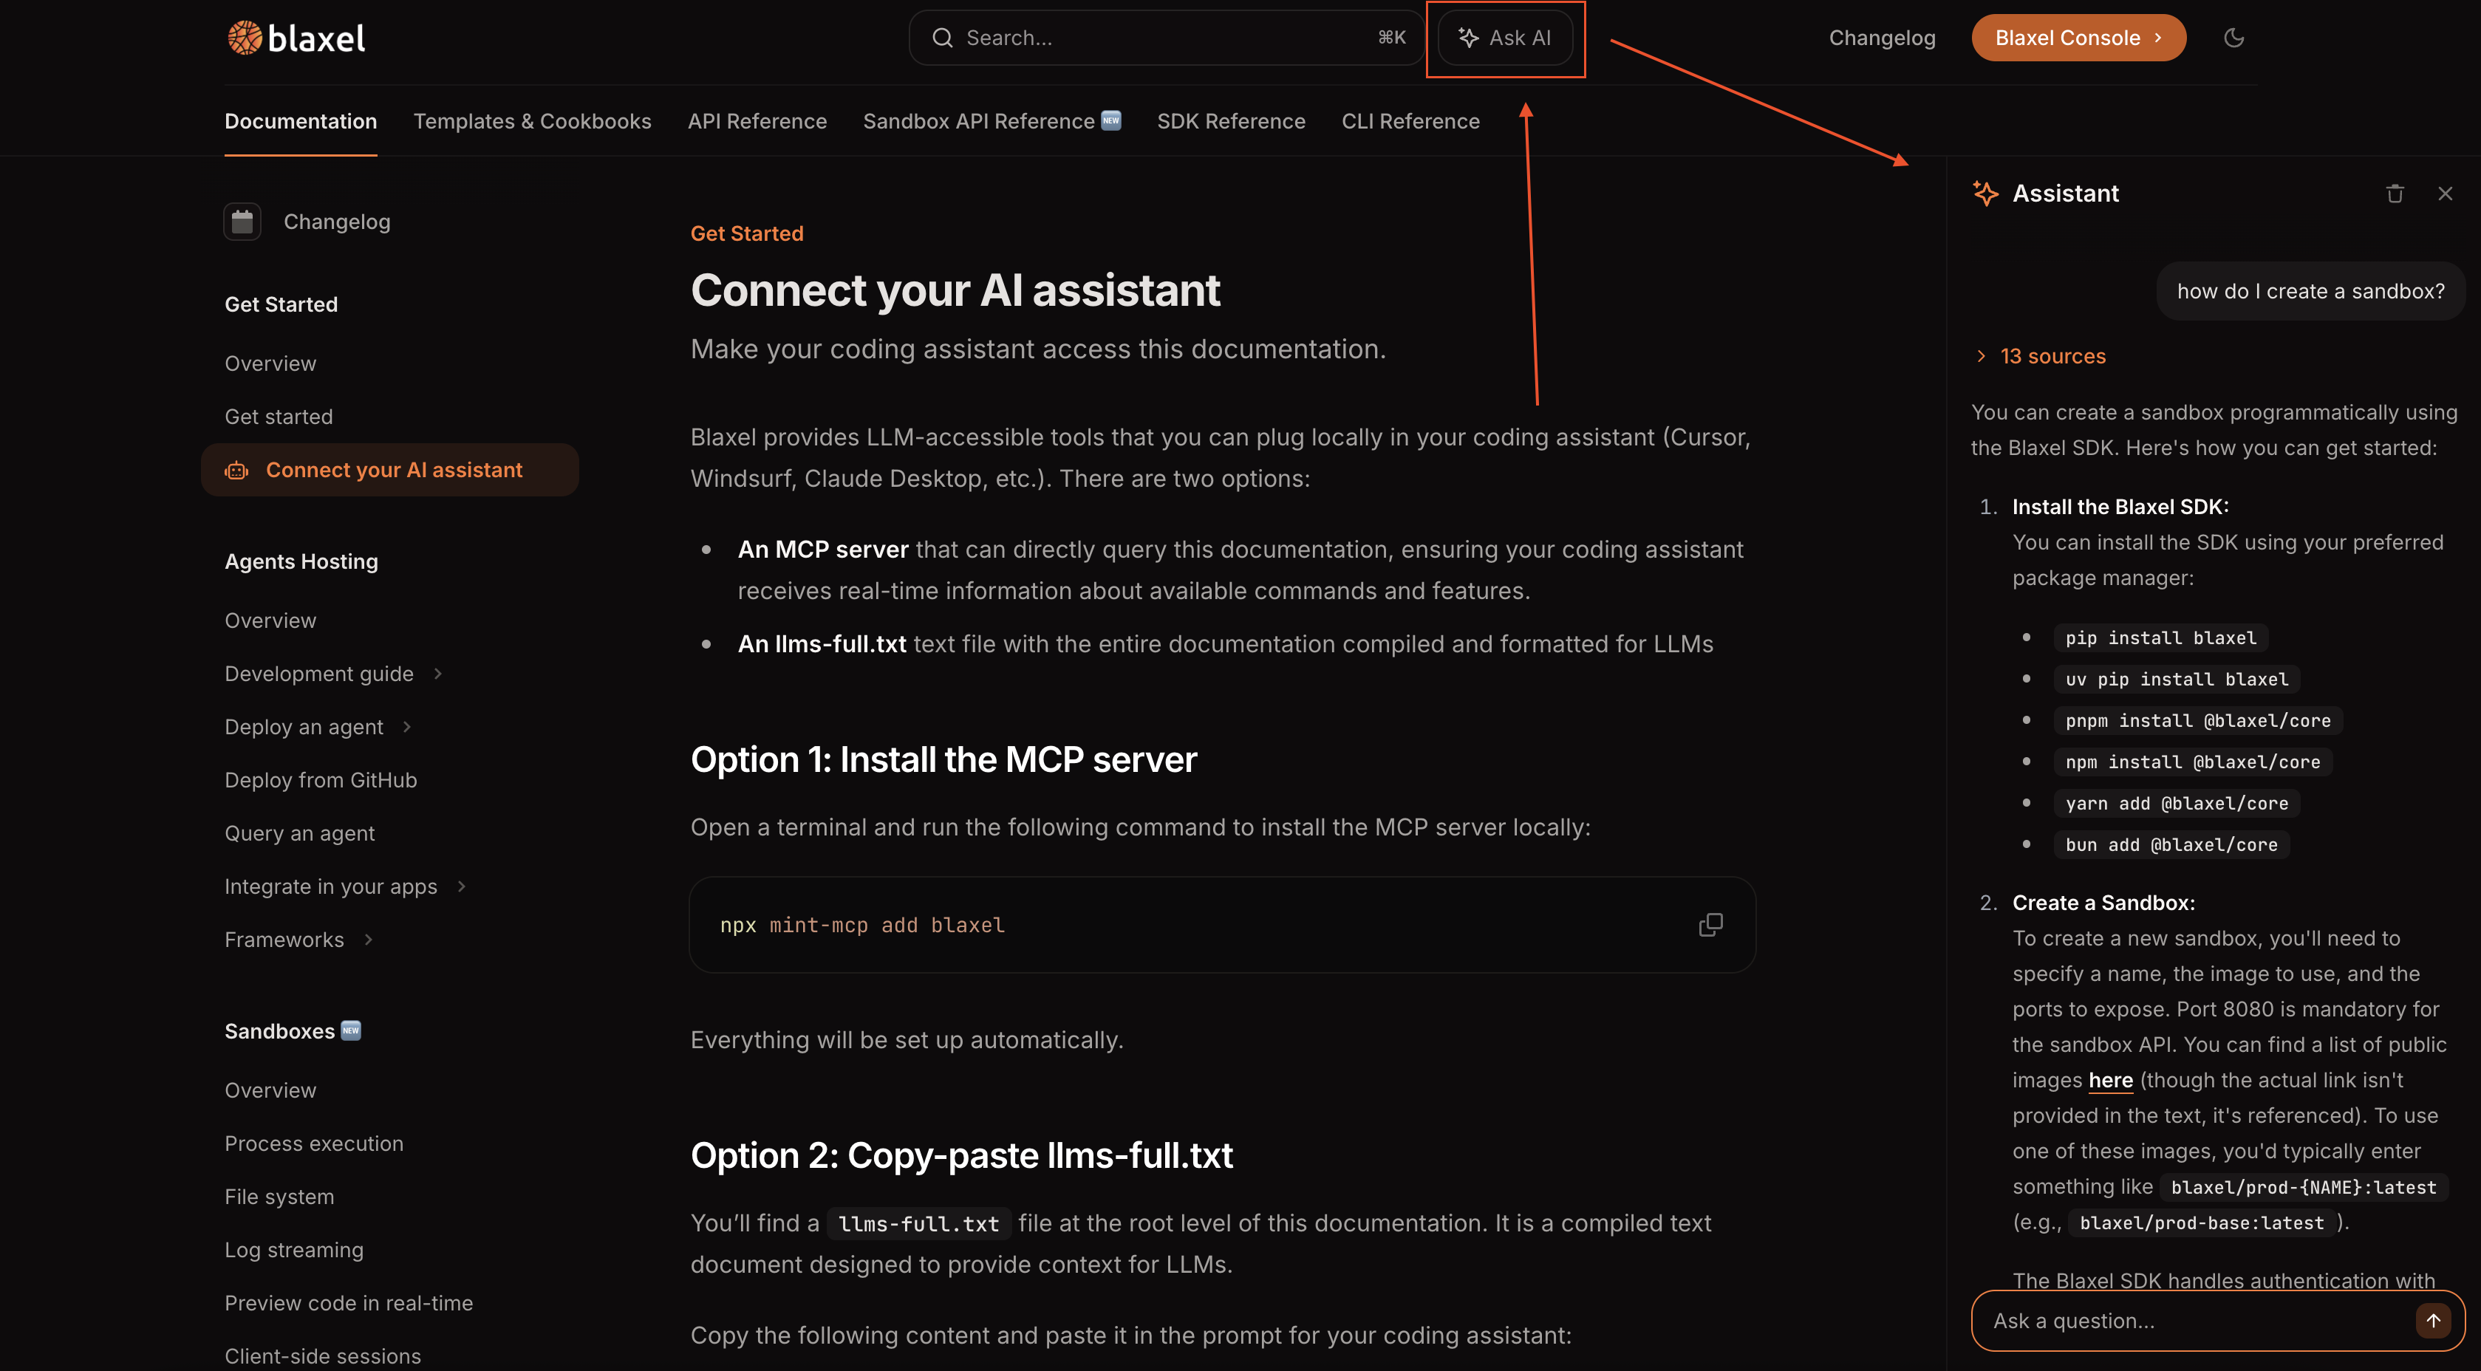The image size is (2481, 1371).
Task: Open Agents Hosting Overview page
Action: (x=270, y=621)
